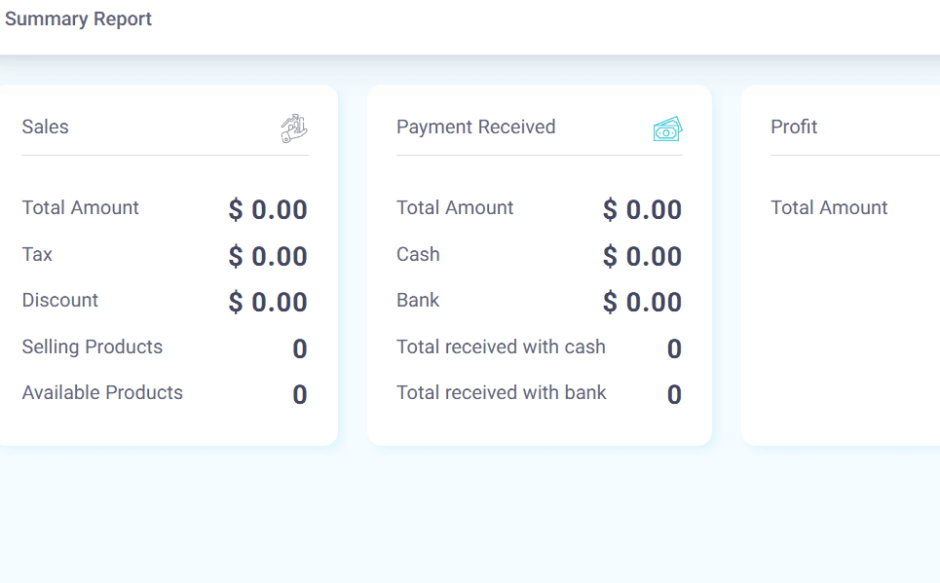This screenshot has height=583, width=940.
Task: Click Total received with bank count
Action: point(674,394)
